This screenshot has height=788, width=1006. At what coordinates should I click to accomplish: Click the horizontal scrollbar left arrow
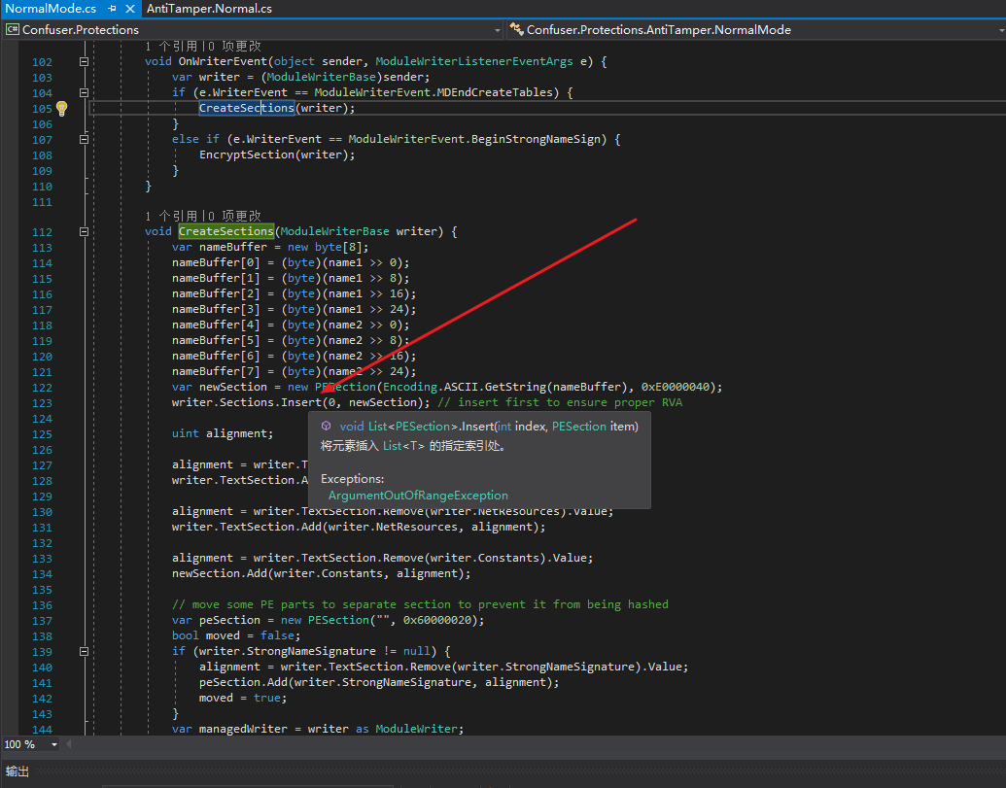69,744
